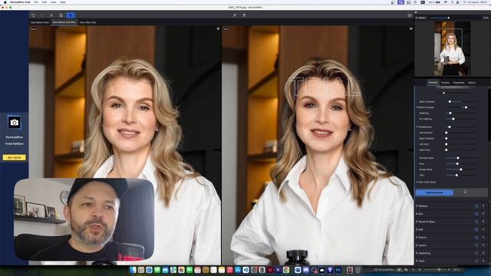
Task: Click the A icon in the top toolbar
Action: [51, 15]
